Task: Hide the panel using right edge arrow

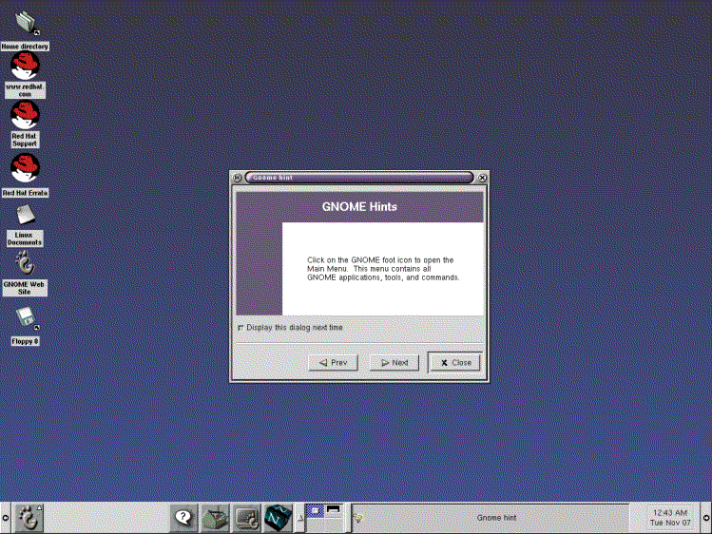Action: (x=706, y=518)
